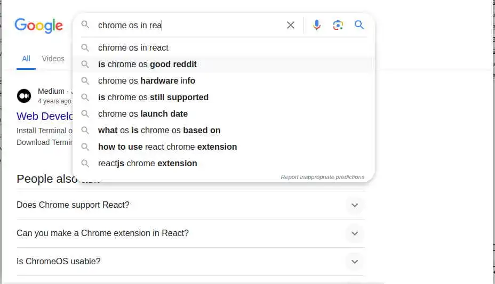This screenshot has height=284, width=495.
Task: Clear the search box text
Action: (291, 25)
